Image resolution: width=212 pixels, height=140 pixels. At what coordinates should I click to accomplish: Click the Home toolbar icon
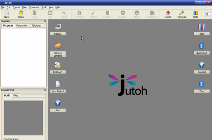(x=167, y=13)
